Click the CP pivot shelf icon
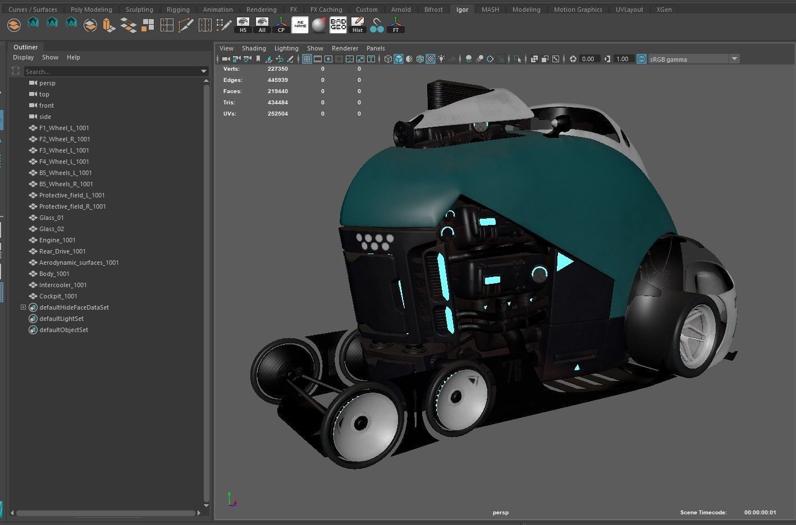Screen dimensions: 796x525 (x=281, y=25)
